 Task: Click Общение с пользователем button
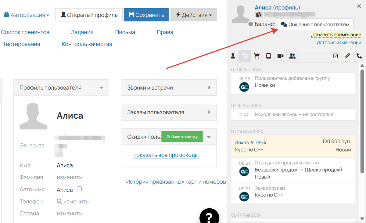coord(315,24)
